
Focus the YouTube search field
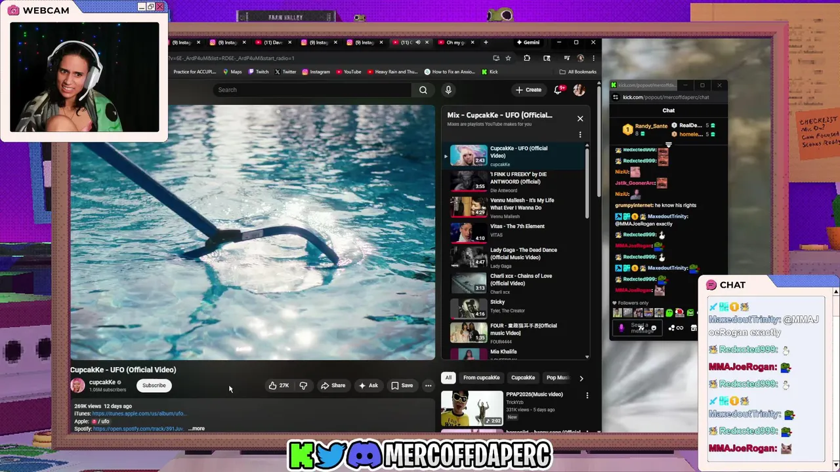coord(314,90)
